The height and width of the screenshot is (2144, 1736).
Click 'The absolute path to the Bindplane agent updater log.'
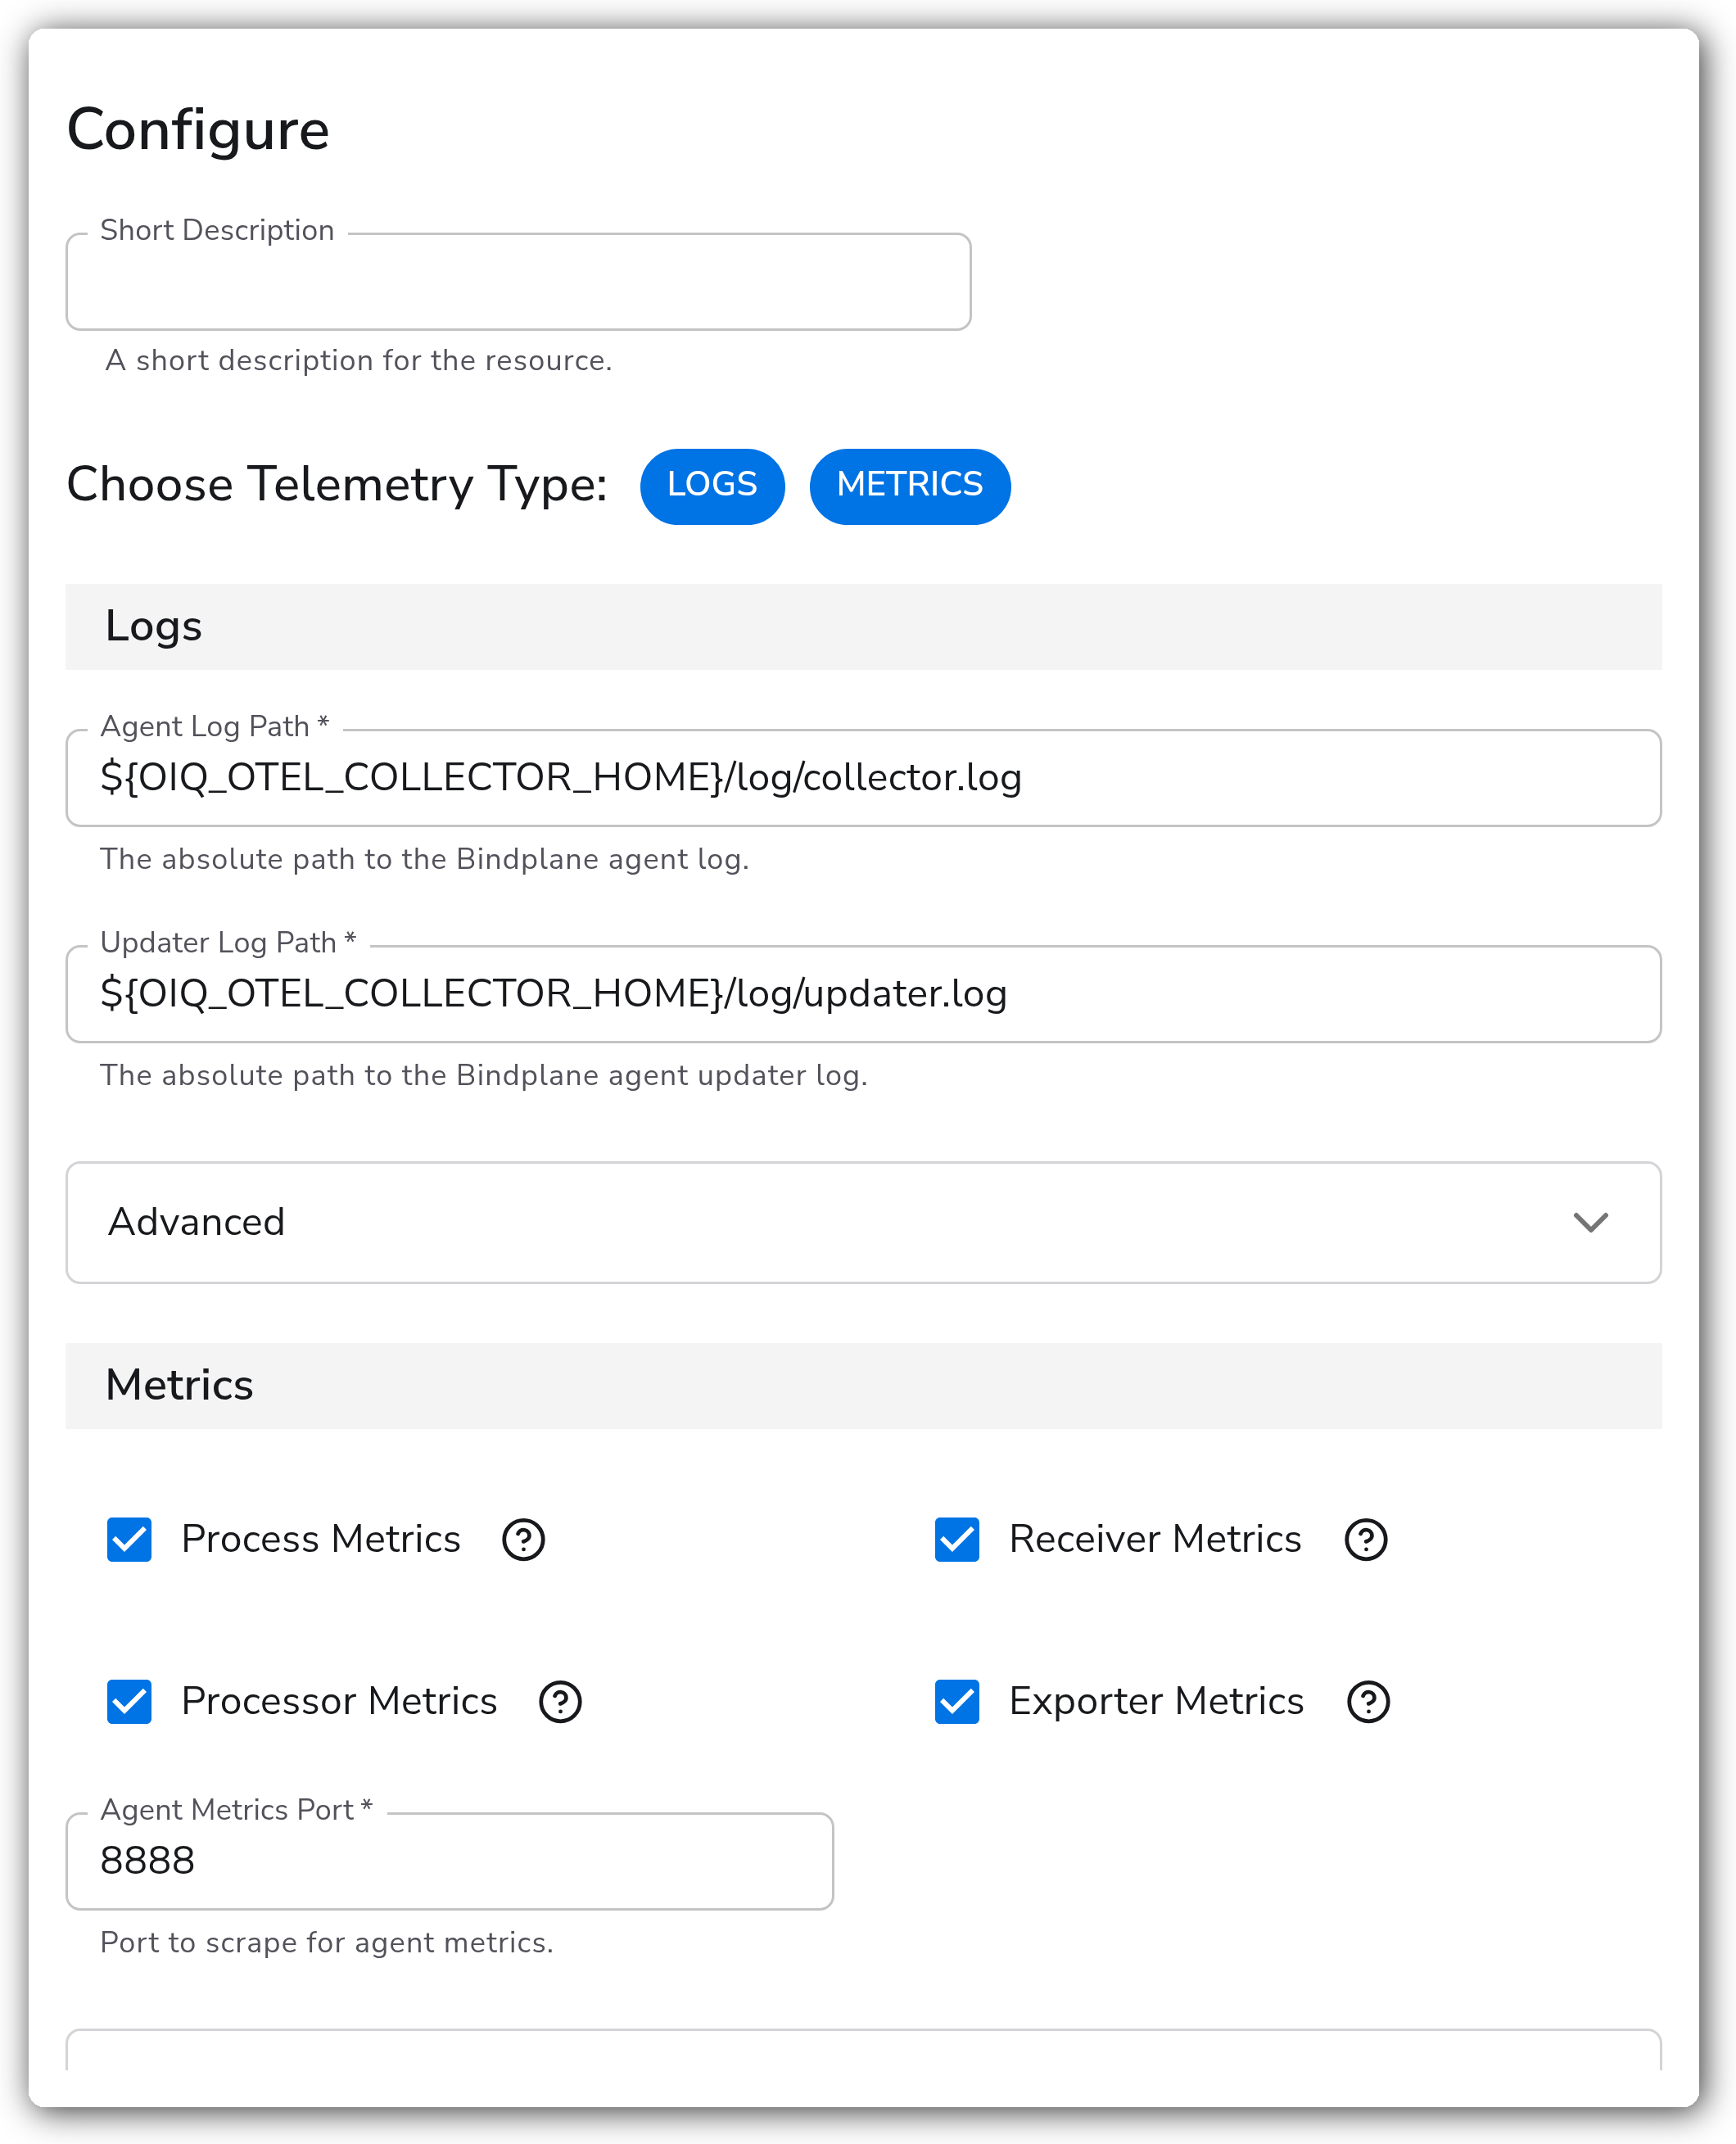(x=484, y=1075)
